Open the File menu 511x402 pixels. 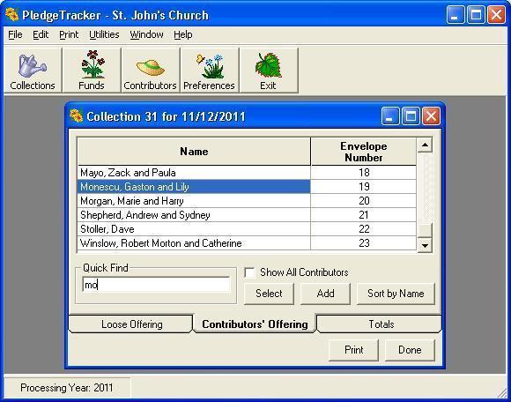pyautogui.click(x=15, y=34)
